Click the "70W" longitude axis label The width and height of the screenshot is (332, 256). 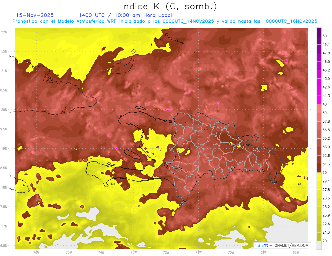[231, 252]
